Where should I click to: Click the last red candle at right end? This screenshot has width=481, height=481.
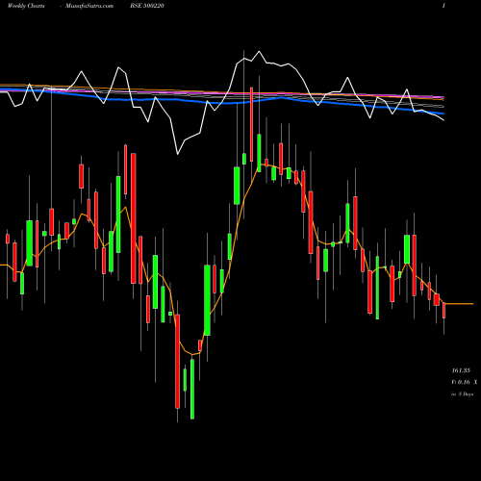pyautogui.click(x=444, y=310)
